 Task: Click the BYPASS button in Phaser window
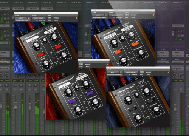point(56,18)
